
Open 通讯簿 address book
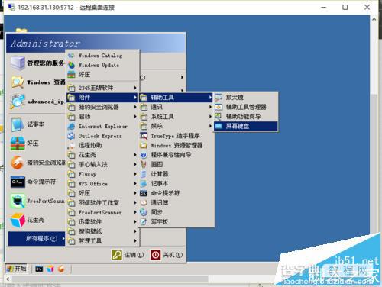click(176, 203)
